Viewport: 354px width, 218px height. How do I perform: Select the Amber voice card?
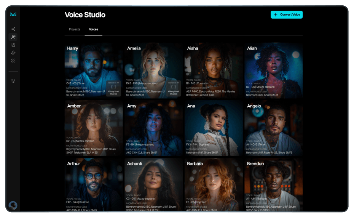(94, 128)
